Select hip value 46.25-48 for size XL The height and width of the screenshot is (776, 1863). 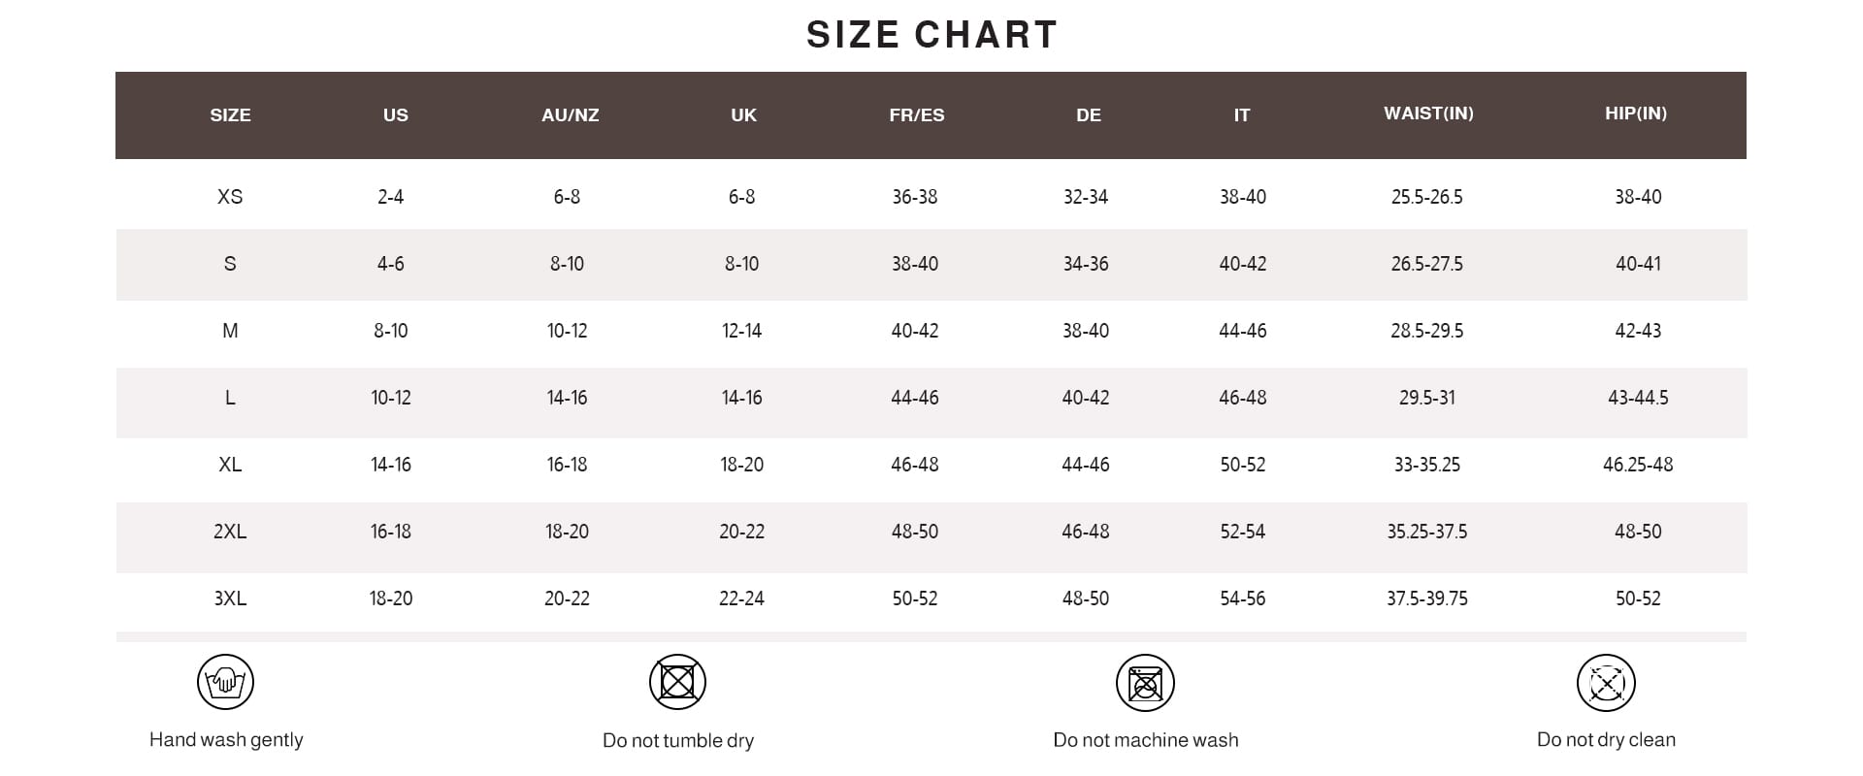[x=1638, y=465]
